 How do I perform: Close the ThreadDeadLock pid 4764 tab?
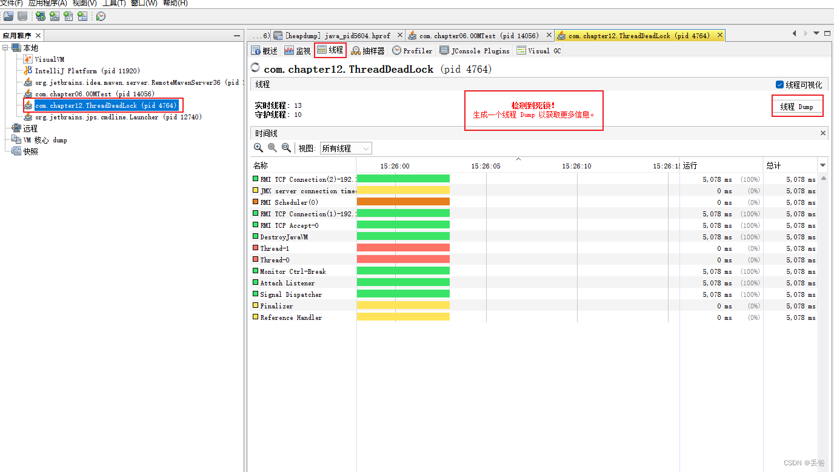tap(719, 36)
